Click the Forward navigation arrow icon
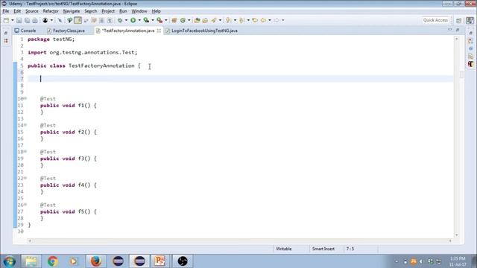 pyautogui.click(x=277, y=20)
